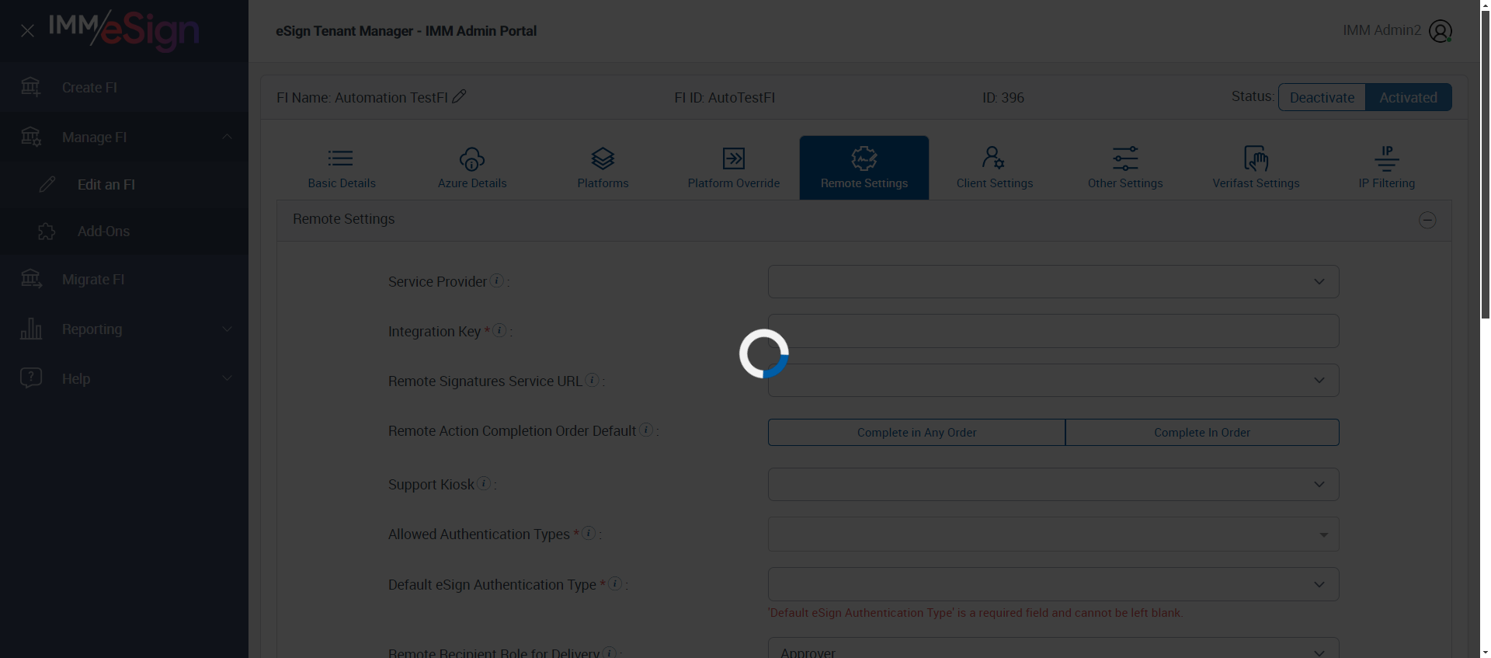This screenshot has height=658, width=1491.
Task: Set status to Deactivate
Action: (1322, 97)
